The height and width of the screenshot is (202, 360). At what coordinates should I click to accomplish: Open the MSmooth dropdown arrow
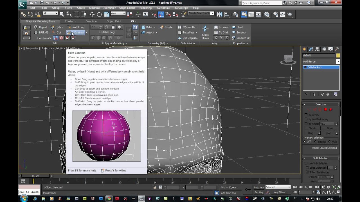coord(197,27)
